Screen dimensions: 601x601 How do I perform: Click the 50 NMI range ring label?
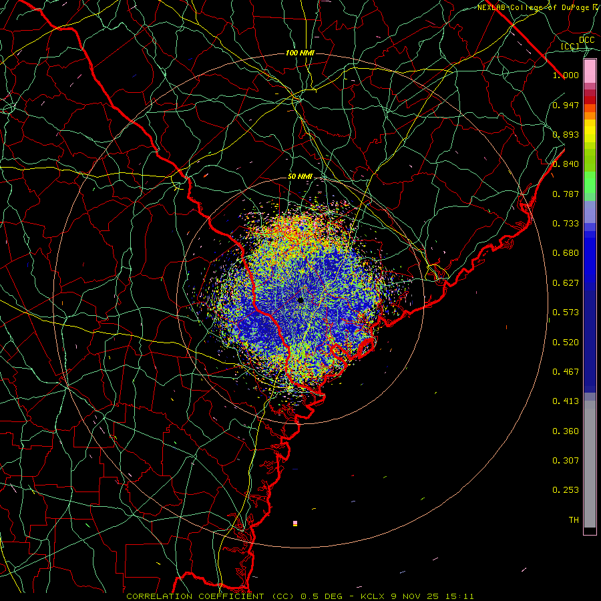300,177
